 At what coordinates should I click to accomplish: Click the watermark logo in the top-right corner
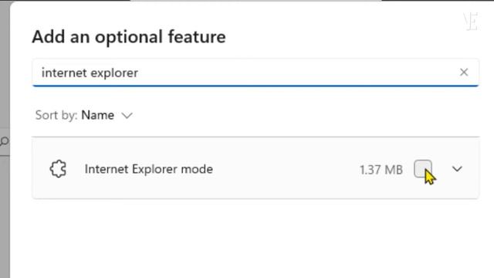click(471, 21)
